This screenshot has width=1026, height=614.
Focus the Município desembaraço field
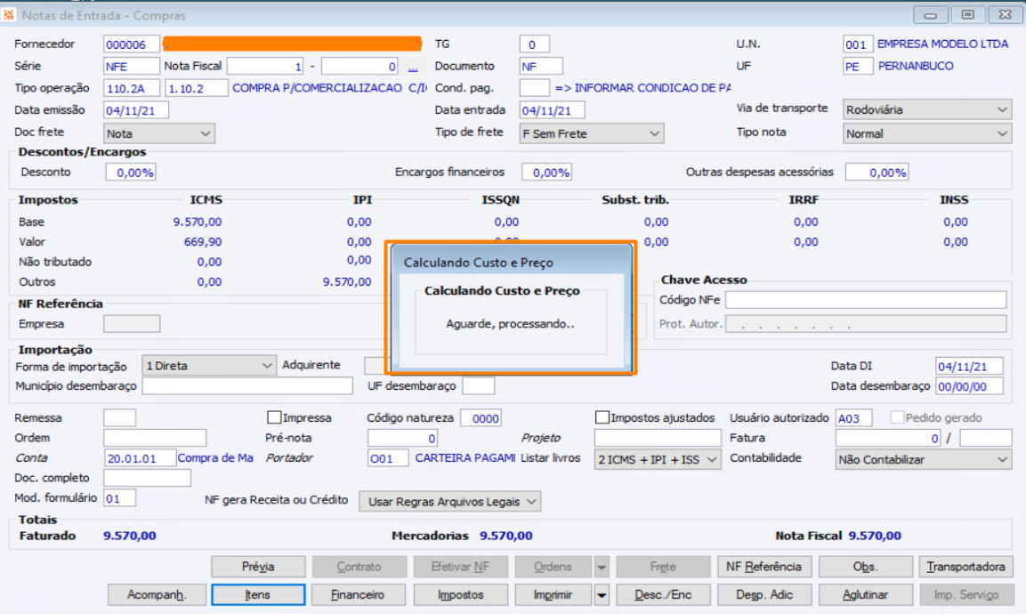247,386
